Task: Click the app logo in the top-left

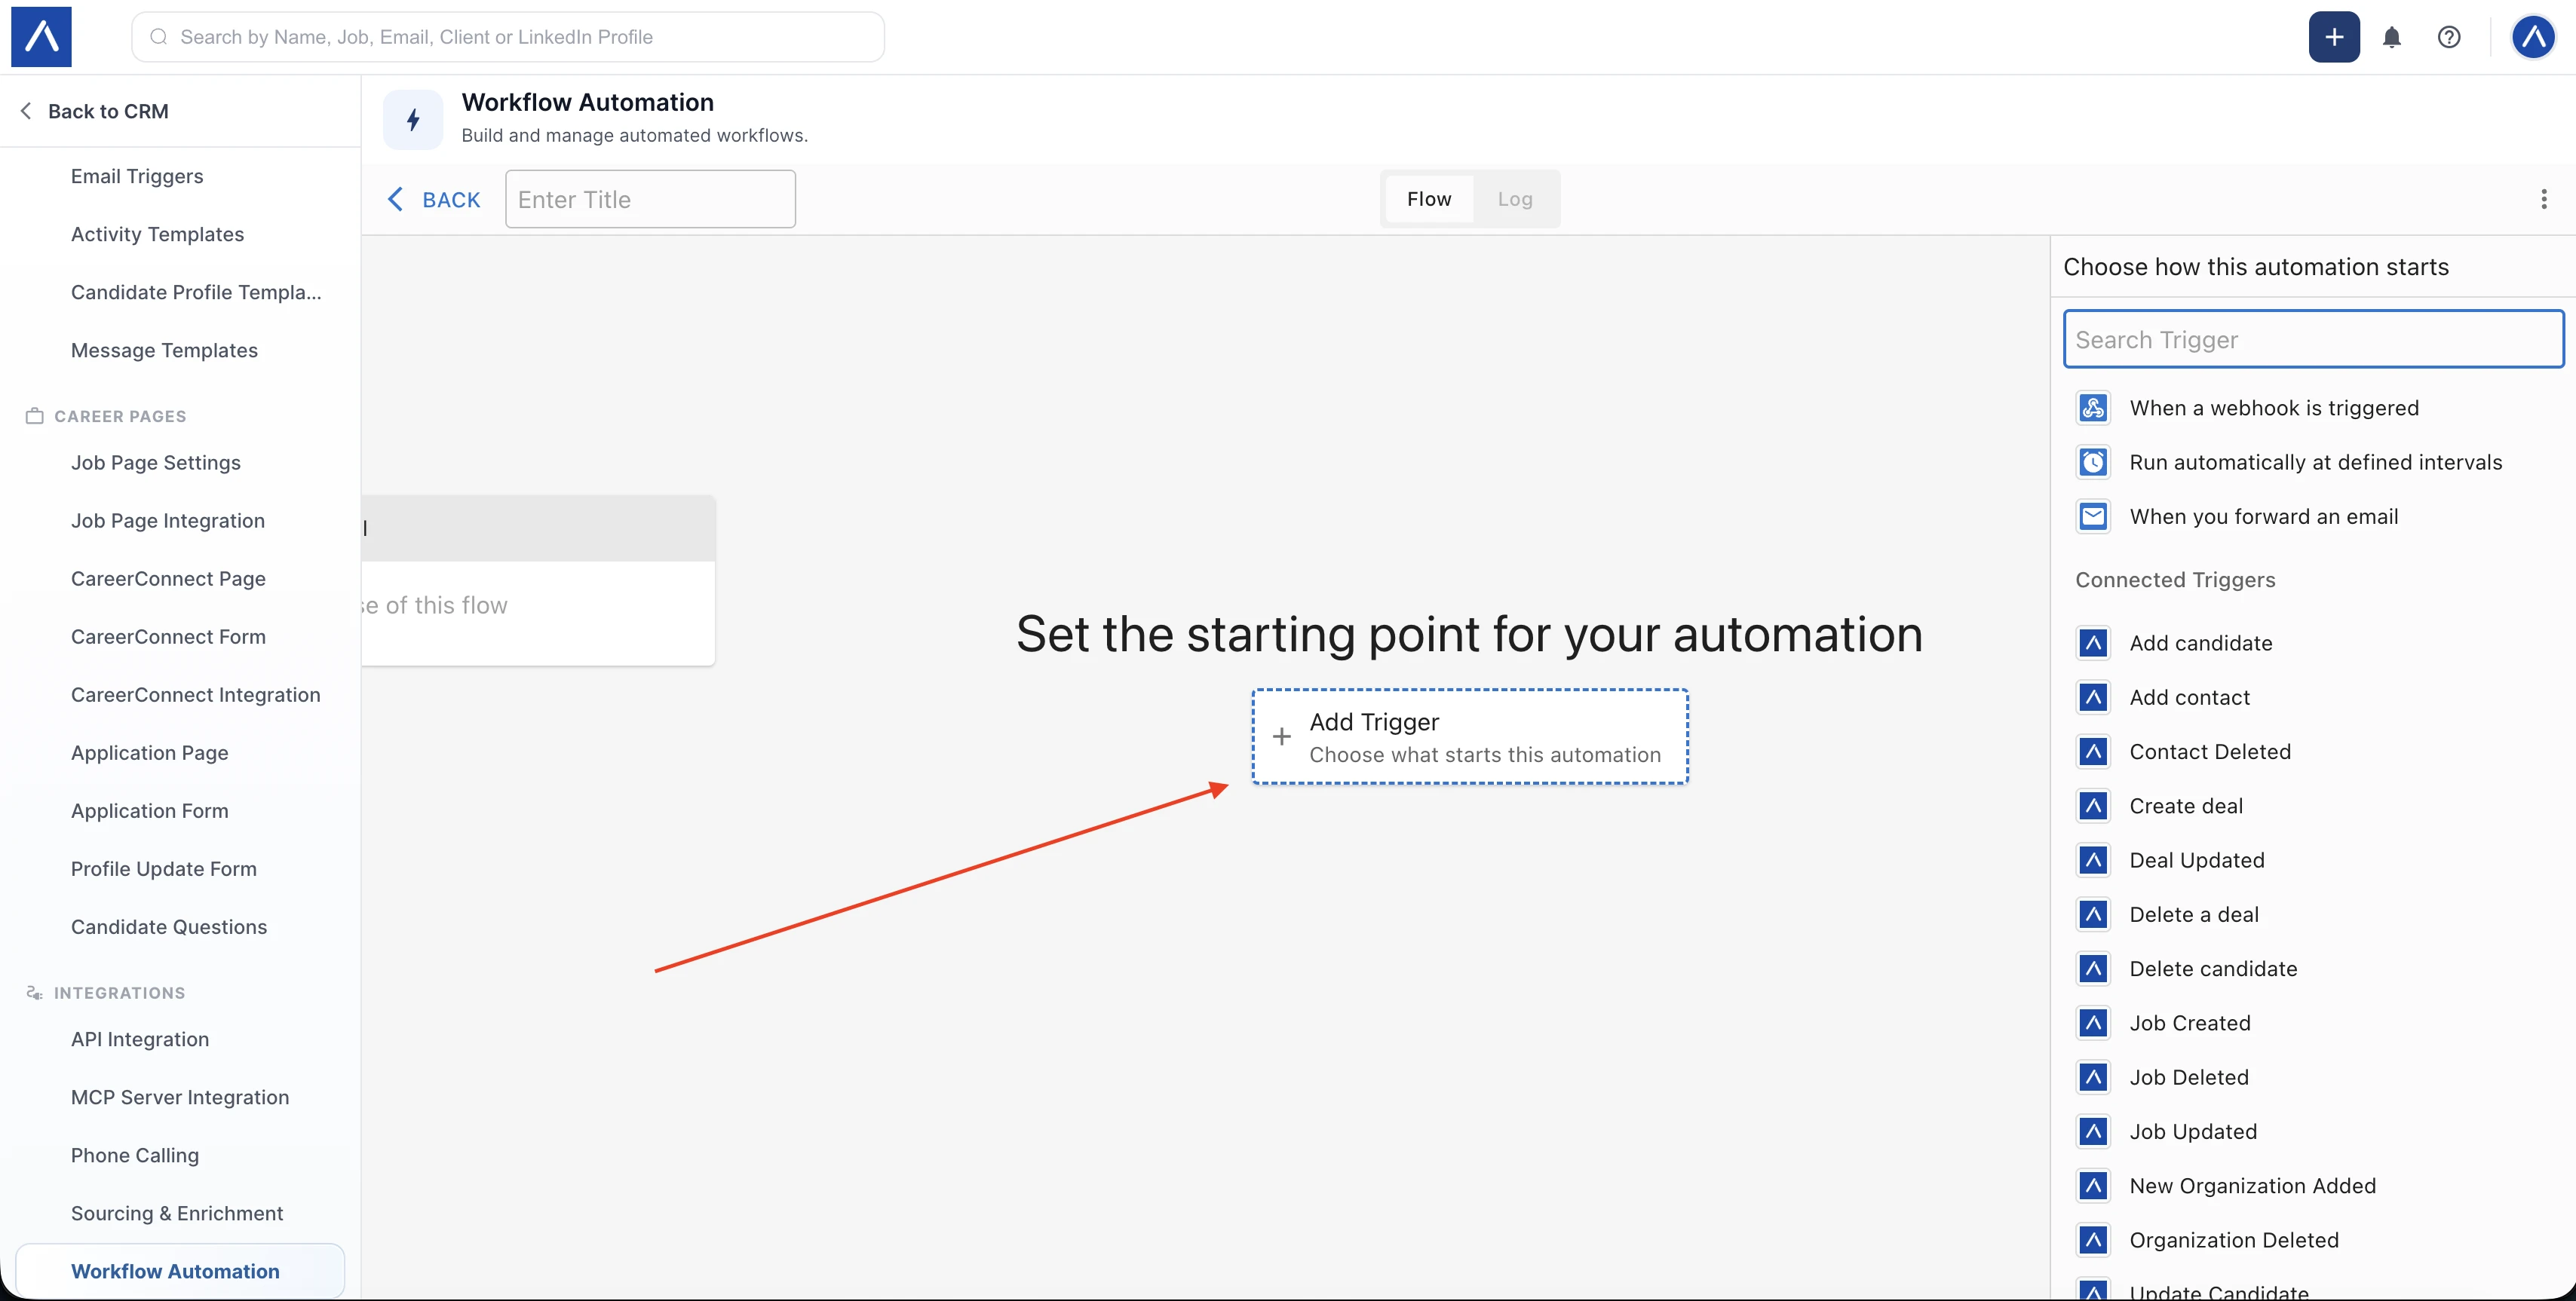Action: click(41, 37)
